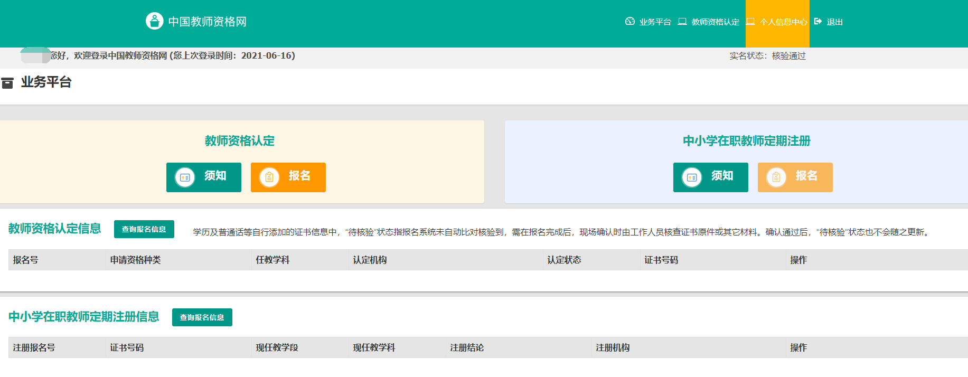Click the 退出 logout arrow icon
Image resolution: width=968 pixels, height=377 pixels.
(818, 22)
